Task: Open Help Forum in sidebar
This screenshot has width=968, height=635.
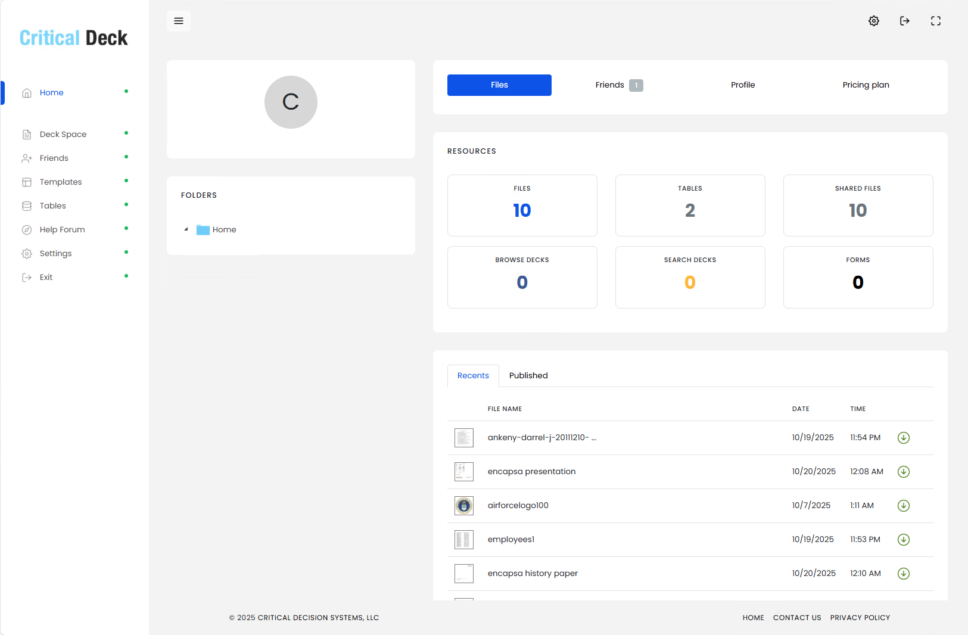Action: tap(63, 229)
